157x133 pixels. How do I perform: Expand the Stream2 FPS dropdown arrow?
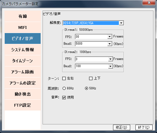click(111, 59)
